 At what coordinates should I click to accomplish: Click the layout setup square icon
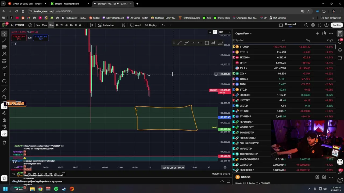coord(281,25)
